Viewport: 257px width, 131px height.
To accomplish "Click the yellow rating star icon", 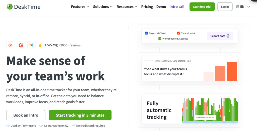I will pyautogui.click(x=40, y=45).
